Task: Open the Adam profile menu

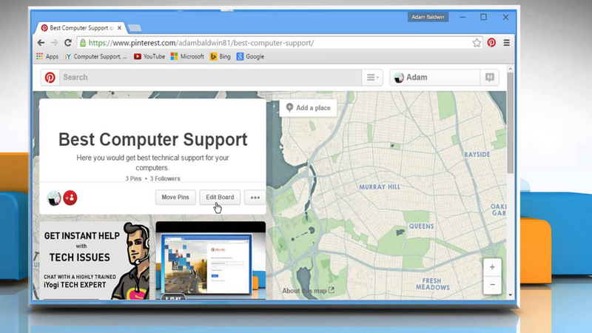Action: click(x=434, y=78)
